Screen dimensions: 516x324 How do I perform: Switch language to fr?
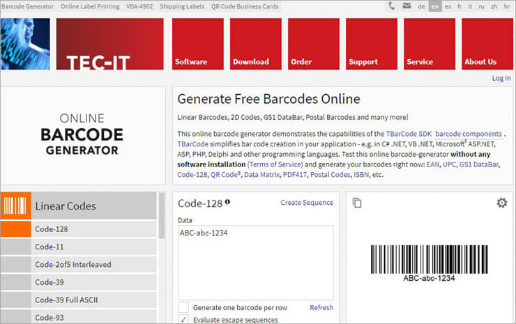[460, 6]
